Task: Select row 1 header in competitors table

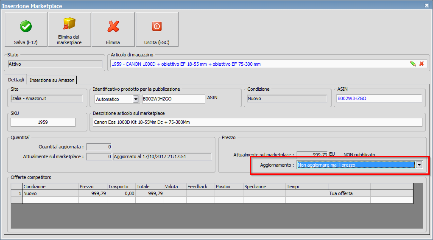Action: [17, 193]
